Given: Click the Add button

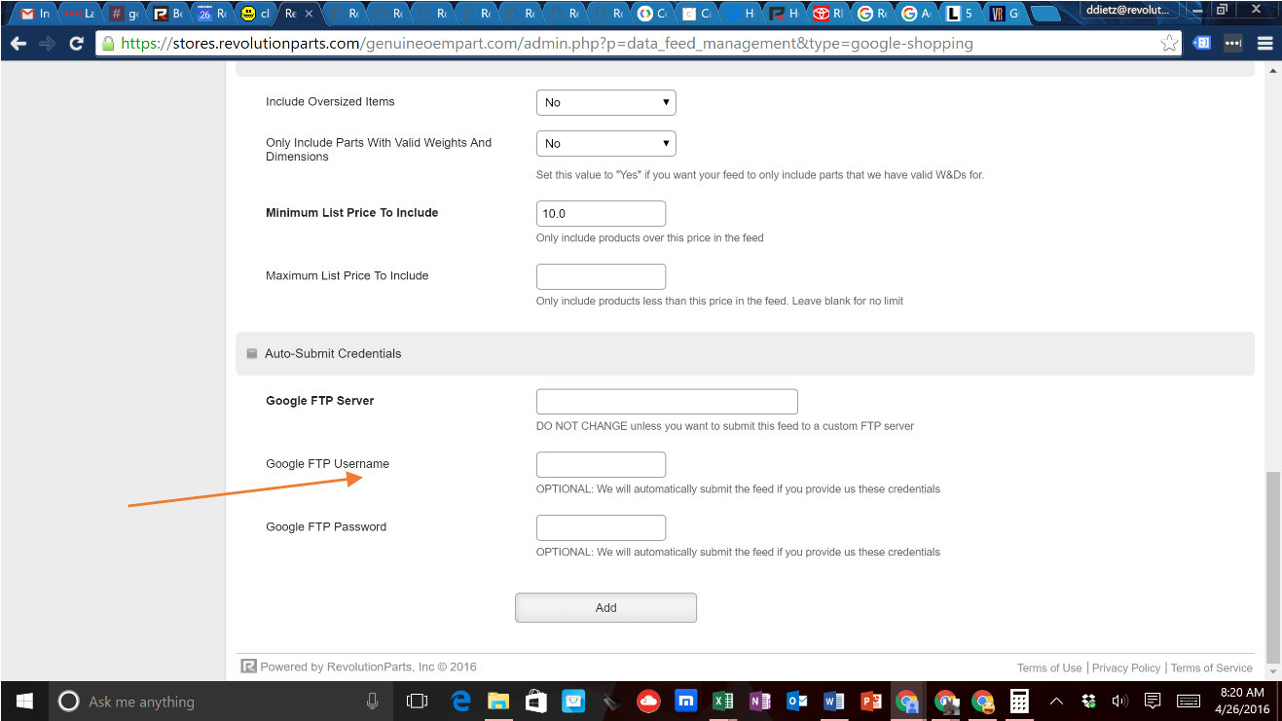Looking at the screenshot, I should 605,607.
